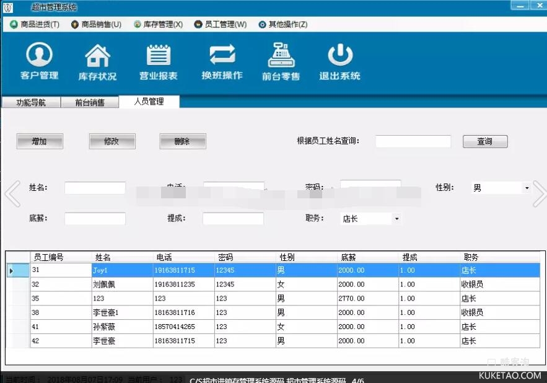This screenshot has width=547, height=383.
Task: Select the 人员管理 tab
Action: [x=149, y=102]
